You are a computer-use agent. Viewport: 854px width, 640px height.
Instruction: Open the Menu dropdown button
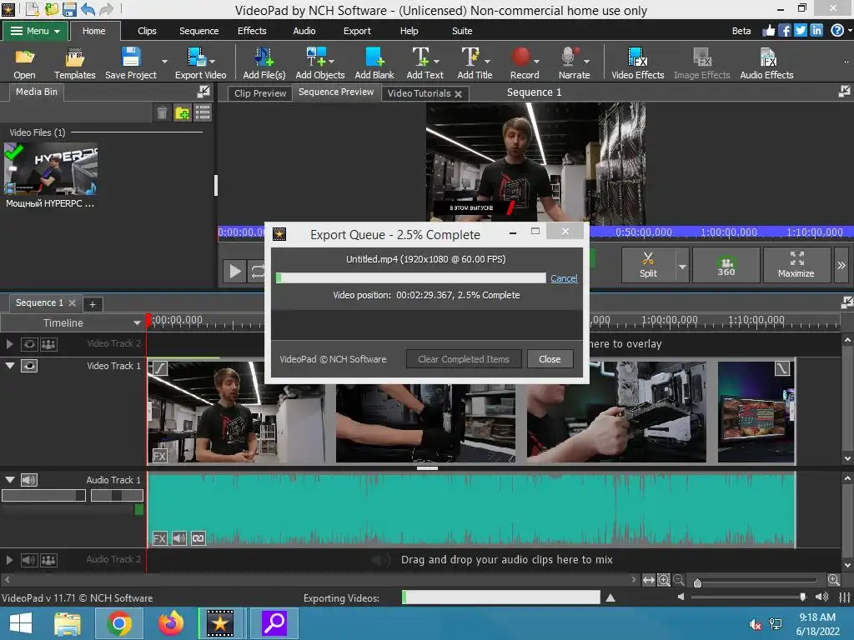pos(35,31)
